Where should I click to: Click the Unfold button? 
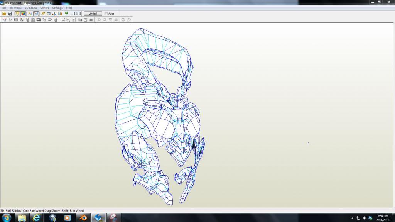pyautogui.click(x=93, y=14)
